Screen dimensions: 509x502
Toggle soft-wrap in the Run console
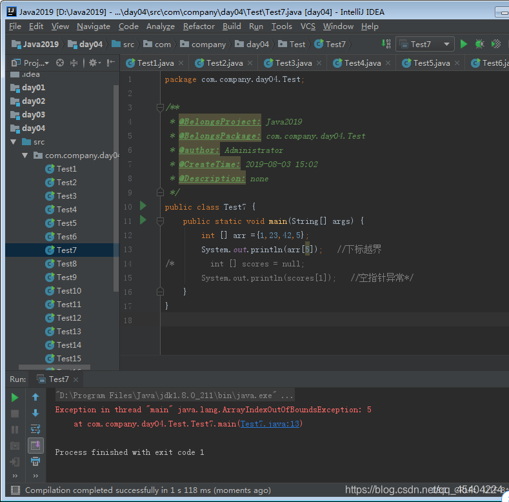(x=35, y=429)
